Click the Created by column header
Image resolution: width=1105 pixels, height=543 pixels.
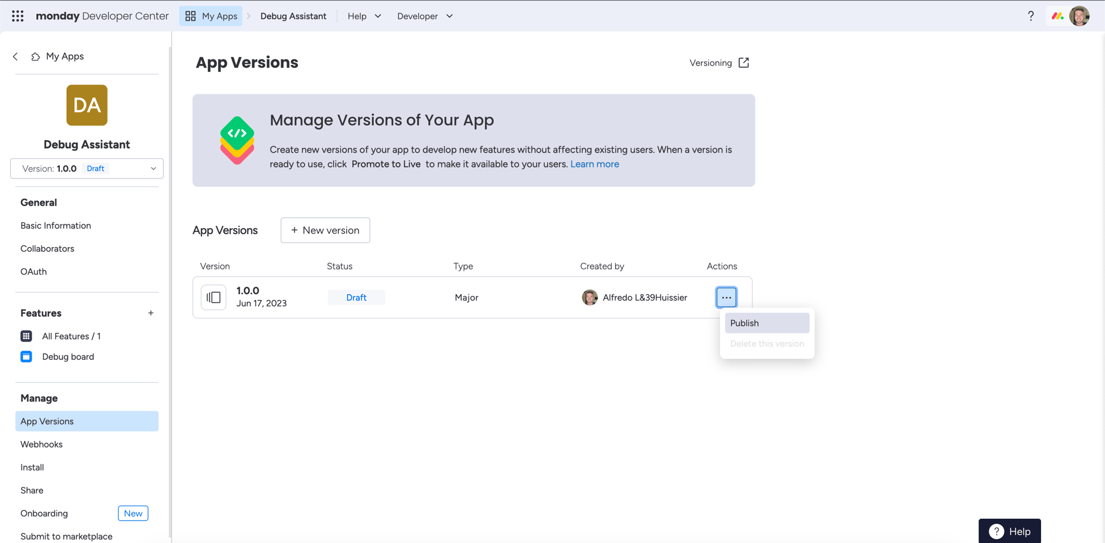coord(602,266)
